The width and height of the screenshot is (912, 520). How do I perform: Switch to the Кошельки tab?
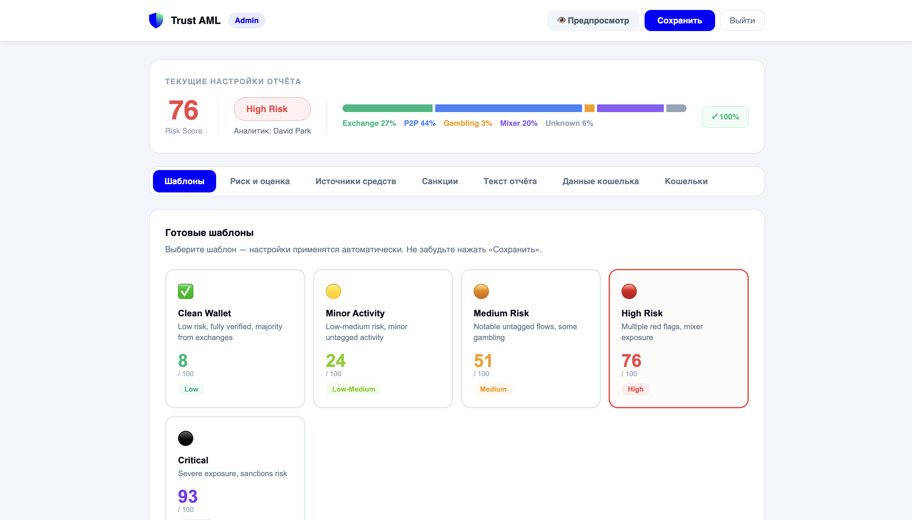[686, 181]
